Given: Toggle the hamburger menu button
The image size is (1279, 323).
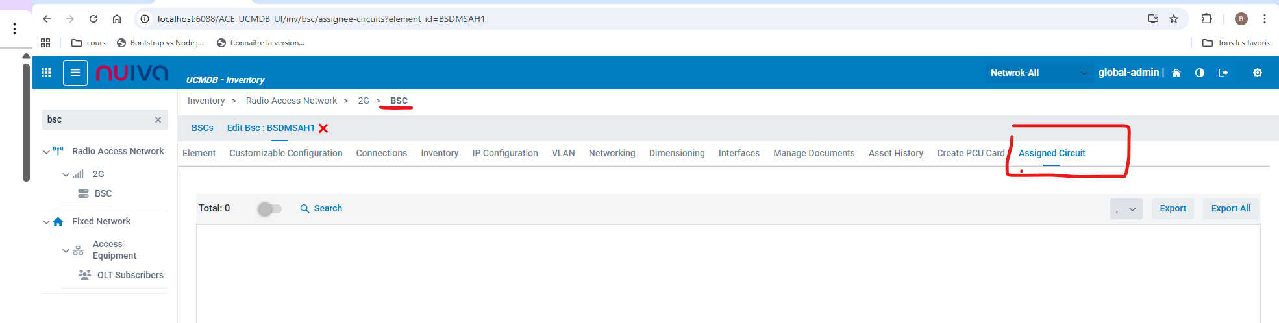Looking at the screenshot, I should pyautogui.click(x=75, y=73).
